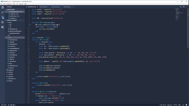This screenshot has height=106, width=189.
Task: Open the Debug menu
Action: [x=21, y=4]
